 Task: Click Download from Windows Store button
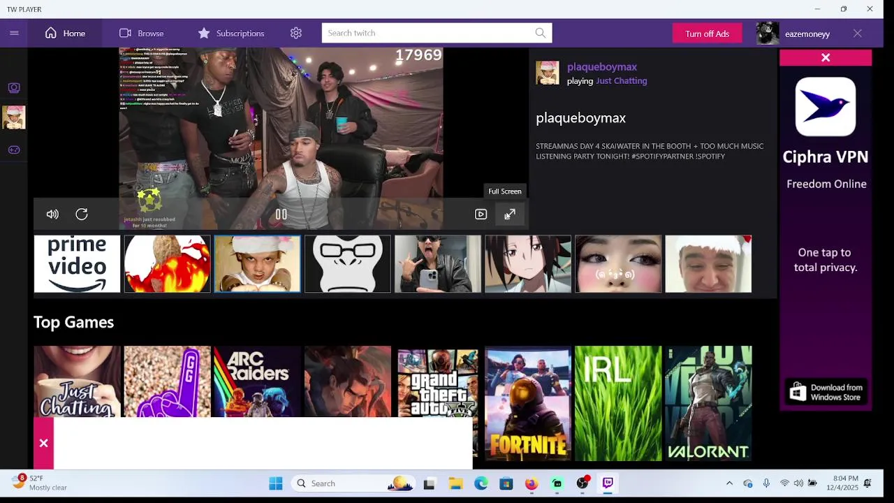click(826, 393)
